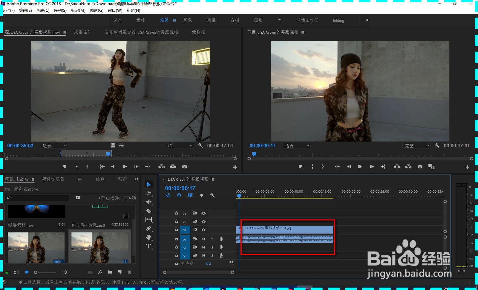
Task: Switch to the 颜色 workspace tab
Action: click(x=188, y=20)
